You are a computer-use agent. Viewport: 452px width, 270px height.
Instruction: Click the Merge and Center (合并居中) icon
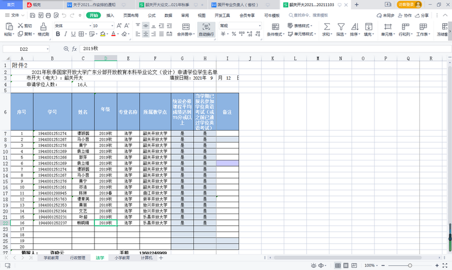pos(185,26)
